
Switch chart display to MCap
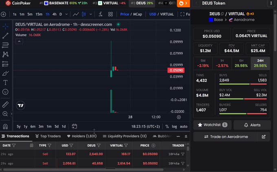click(x=137, y=14)
